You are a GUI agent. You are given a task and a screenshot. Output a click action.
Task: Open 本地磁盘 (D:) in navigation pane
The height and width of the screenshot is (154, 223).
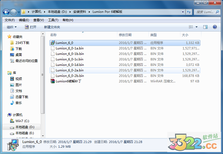point(22,127)
